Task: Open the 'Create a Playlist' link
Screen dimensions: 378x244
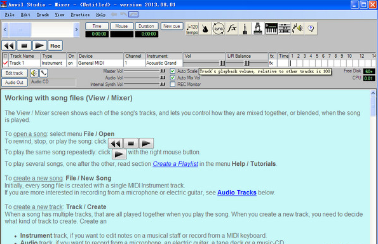Action: [x=175, y=164]
